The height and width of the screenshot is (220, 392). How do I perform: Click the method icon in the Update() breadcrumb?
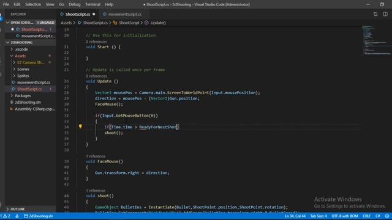146,23
